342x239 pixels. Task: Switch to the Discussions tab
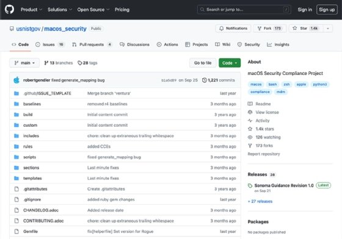point(134,45)
